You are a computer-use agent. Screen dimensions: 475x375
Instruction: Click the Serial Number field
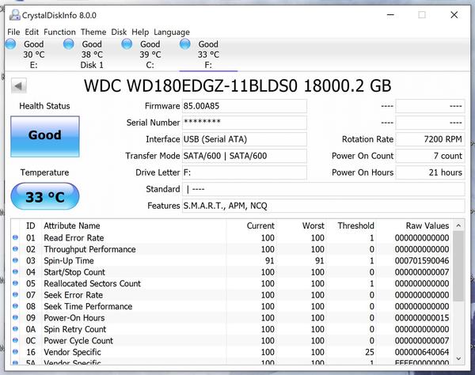(x=244, y=123)
